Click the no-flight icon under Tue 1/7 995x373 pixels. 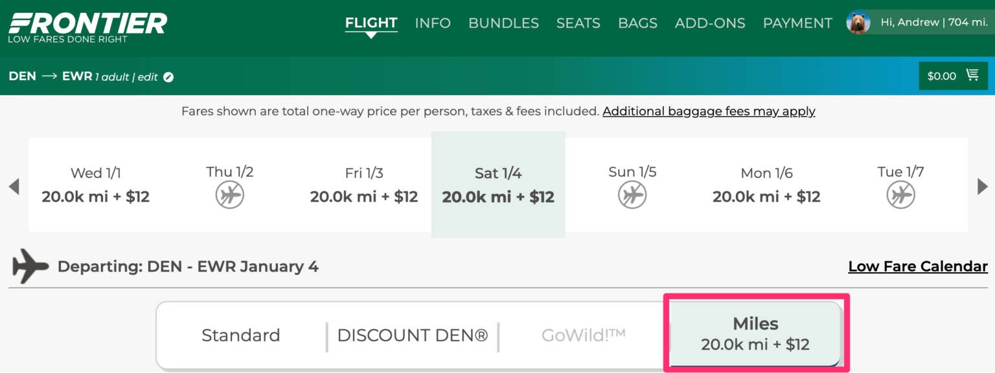tap(900, 195)
